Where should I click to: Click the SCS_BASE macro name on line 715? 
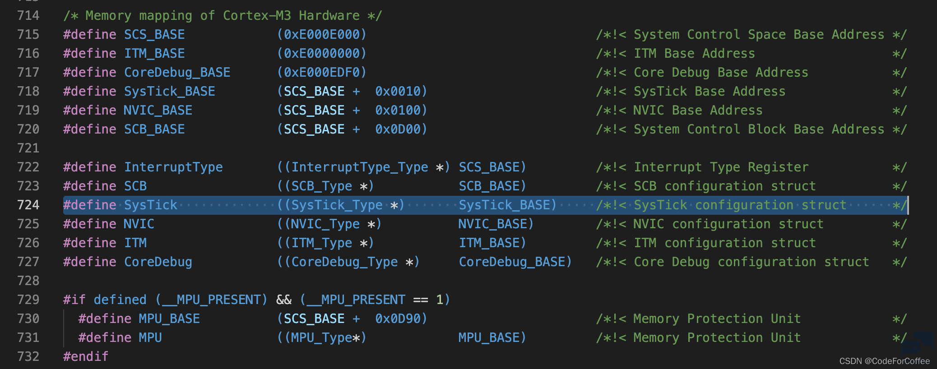tap(154, 35)
